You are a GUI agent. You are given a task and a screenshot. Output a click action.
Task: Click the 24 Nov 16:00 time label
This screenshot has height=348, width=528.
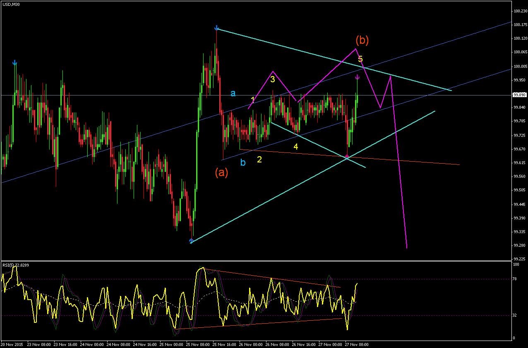pyautogui.click(x=145, y=344)
